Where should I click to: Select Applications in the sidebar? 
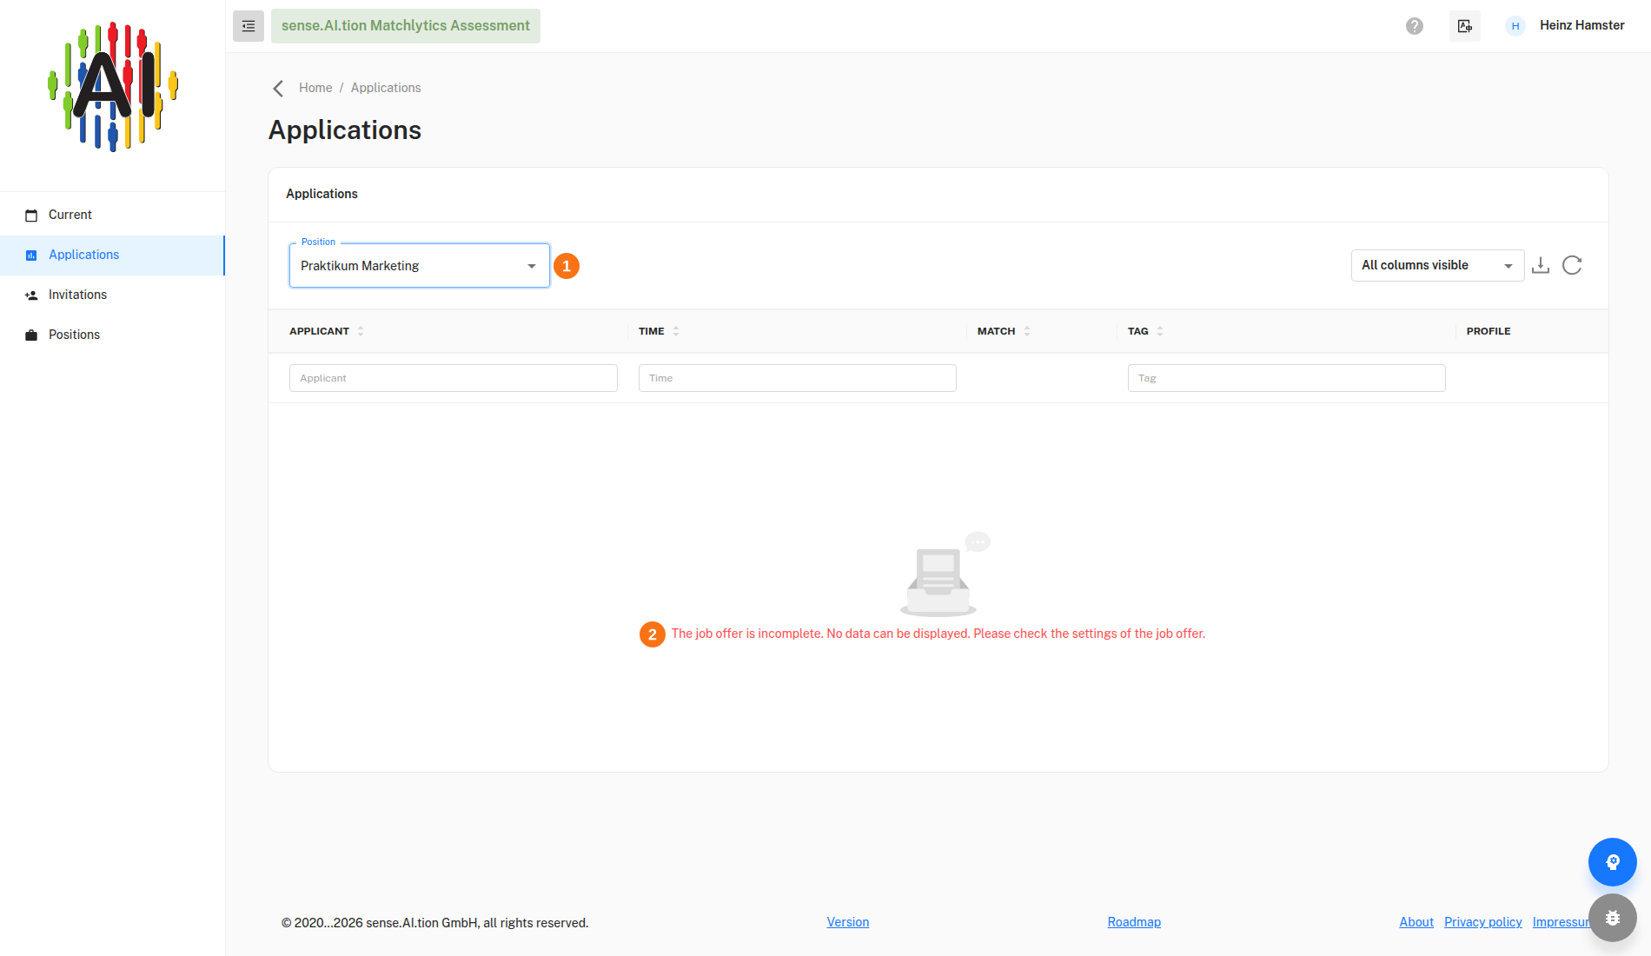tap(113, 255)
